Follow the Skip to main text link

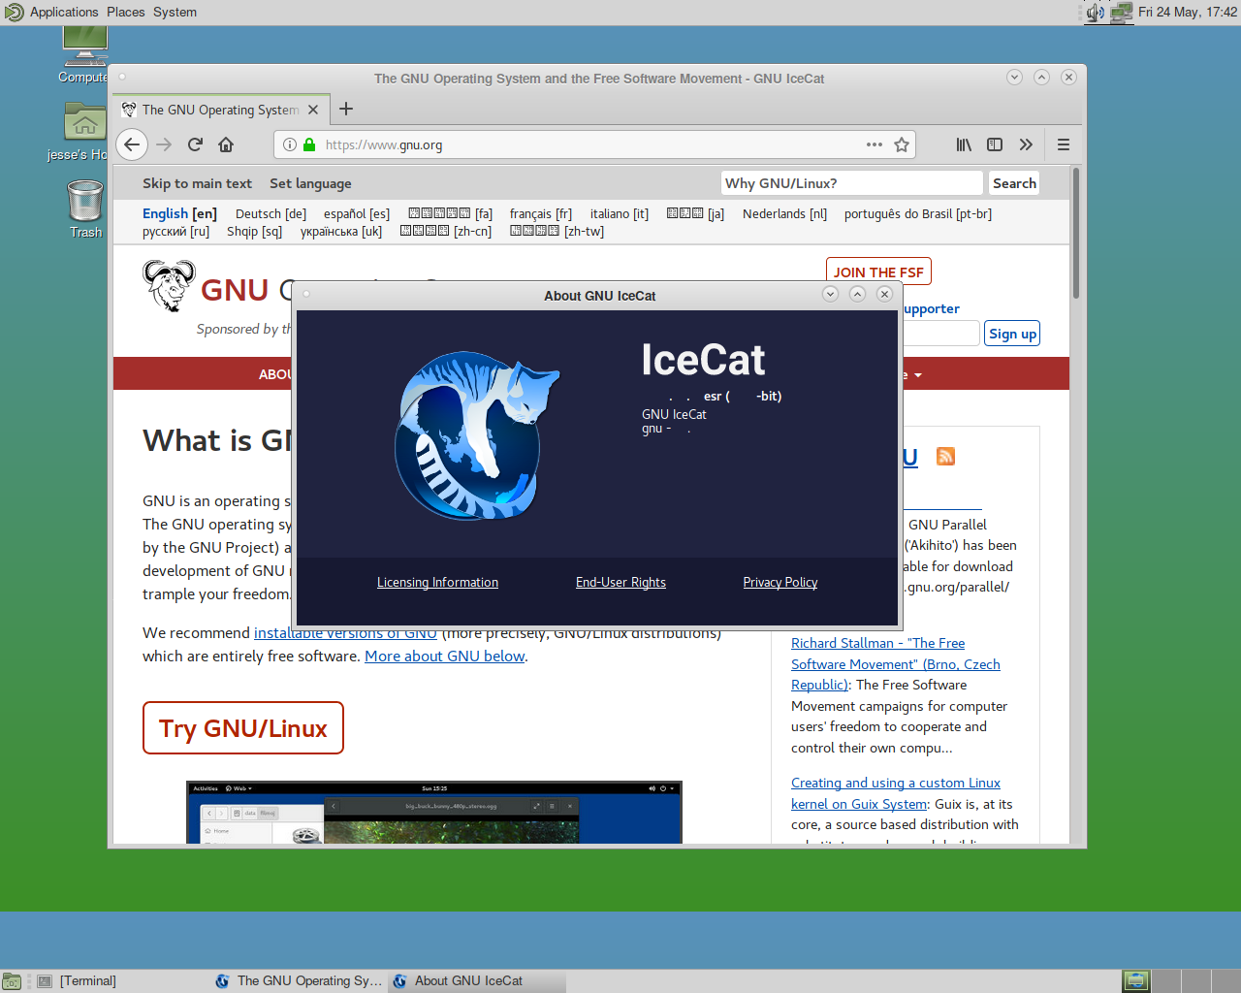tap(197, 183)
